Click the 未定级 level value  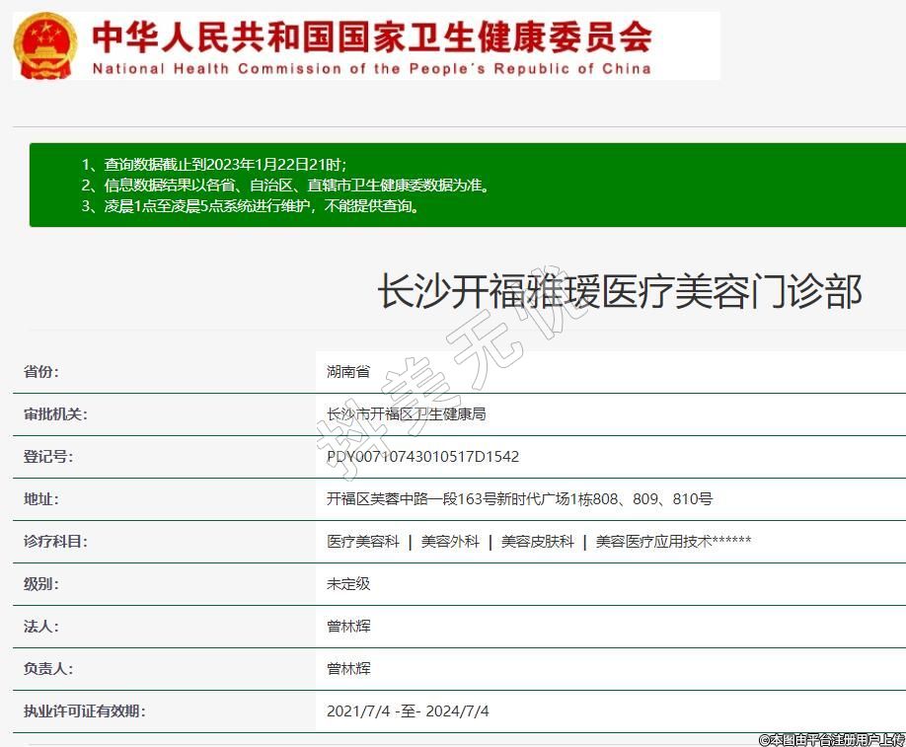[x=348, y=584]
